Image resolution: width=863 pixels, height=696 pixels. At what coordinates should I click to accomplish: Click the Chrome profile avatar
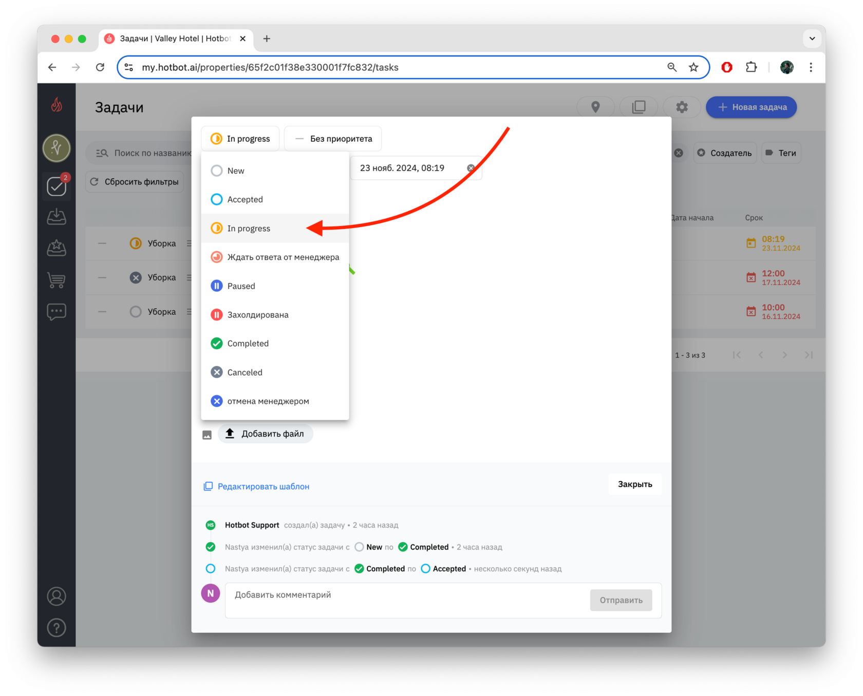[786, 67]
